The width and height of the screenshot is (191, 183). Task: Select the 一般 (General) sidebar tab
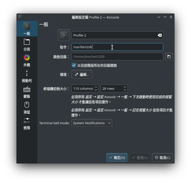[27, 29]
